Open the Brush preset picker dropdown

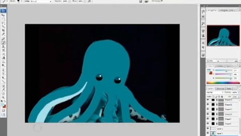click(x=21, y=1)
